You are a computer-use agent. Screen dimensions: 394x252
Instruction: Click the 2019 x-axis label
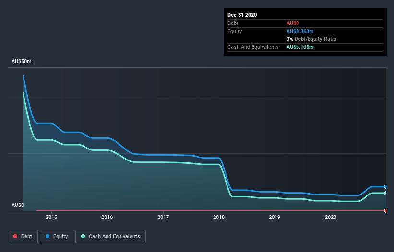[x=275, y=217]
